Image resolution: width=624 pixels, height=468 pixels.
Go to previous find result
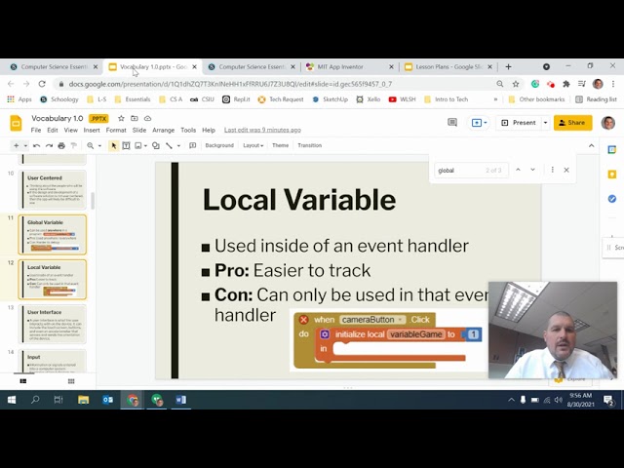tap(518, 170)
